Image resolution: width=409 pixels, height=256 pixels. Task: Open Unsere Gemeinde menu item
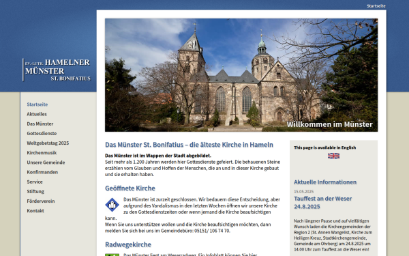46,162
